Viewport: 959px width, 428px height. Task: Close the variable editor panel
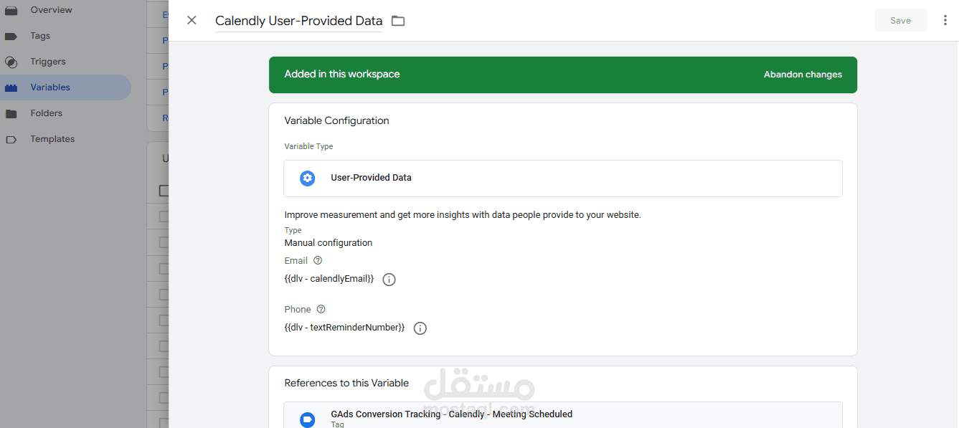(x=192, y=20)
